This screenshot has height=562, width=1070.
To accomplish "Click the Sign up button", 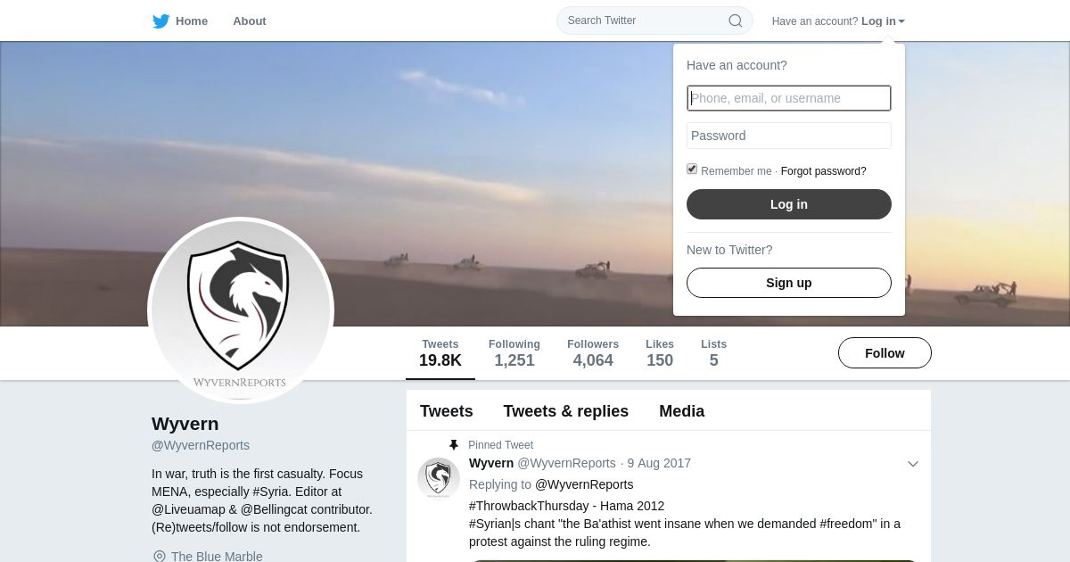I will point(789,283).
